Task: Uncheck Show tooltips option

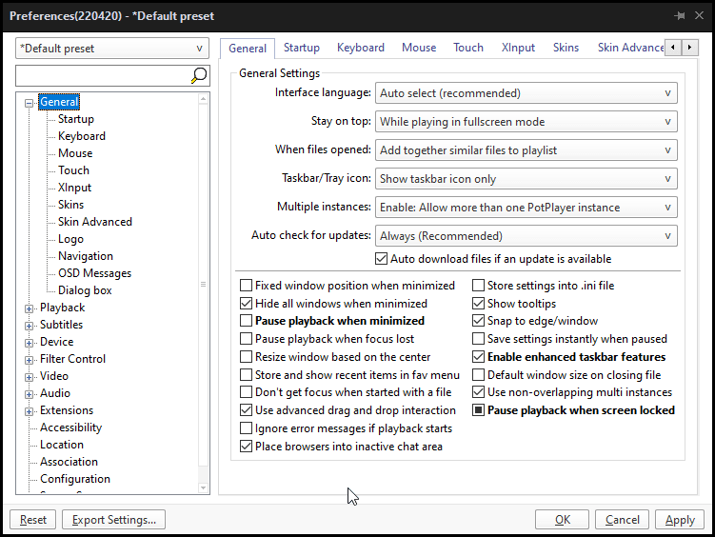Action: tap(479, 304)
